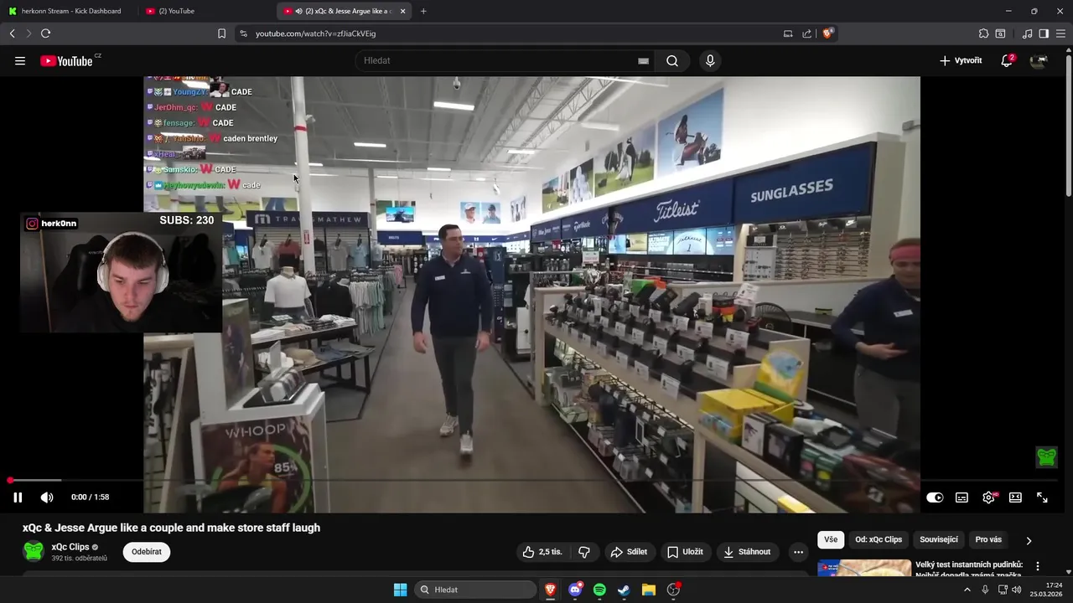Install app icon in address bar

coord(788,33)
